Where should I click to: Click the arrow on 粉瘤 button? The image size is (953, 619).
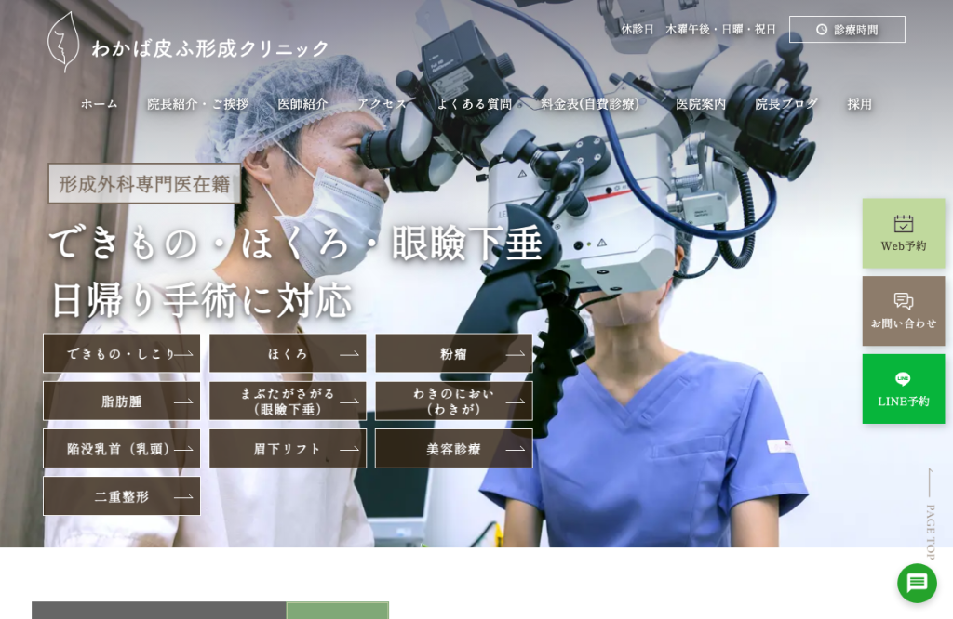(x=516, y=354)
